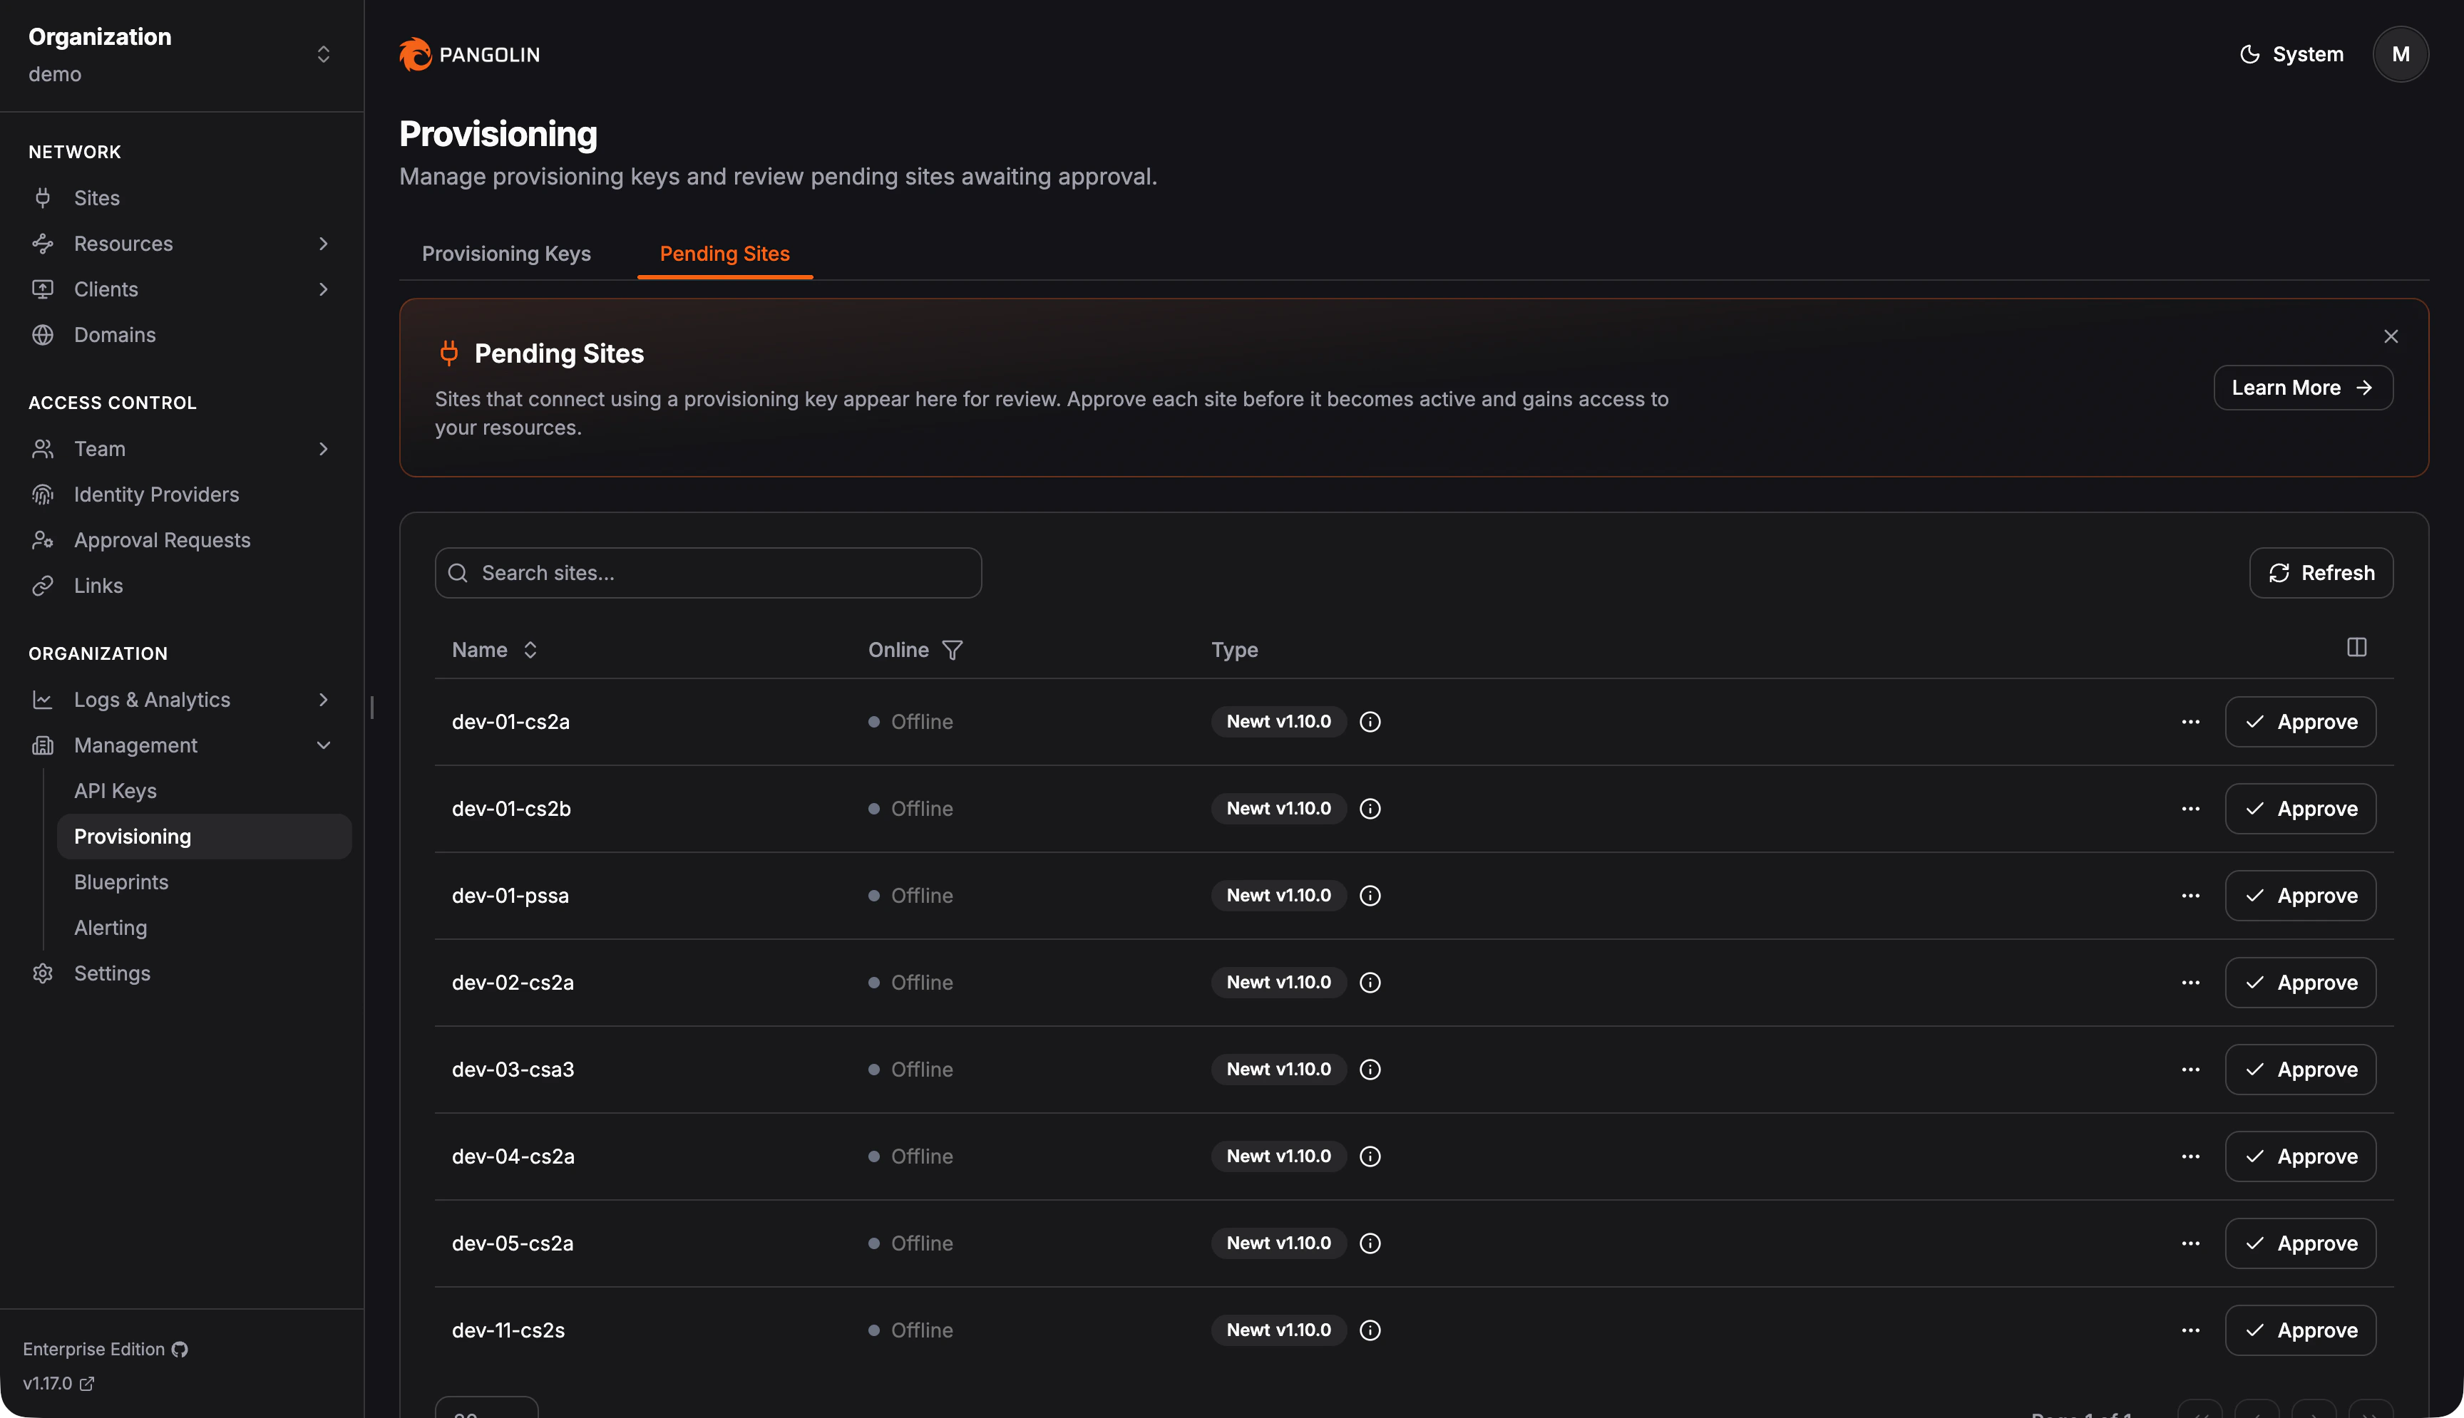Select the Identity Providers fingerprint icon
The image size is (2464, 1418).
tap(43, 494)
